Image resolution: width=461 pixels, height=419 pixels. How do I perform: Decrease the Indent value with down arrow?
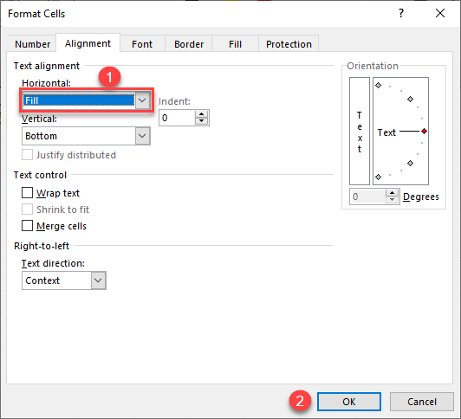pos(201,121)
